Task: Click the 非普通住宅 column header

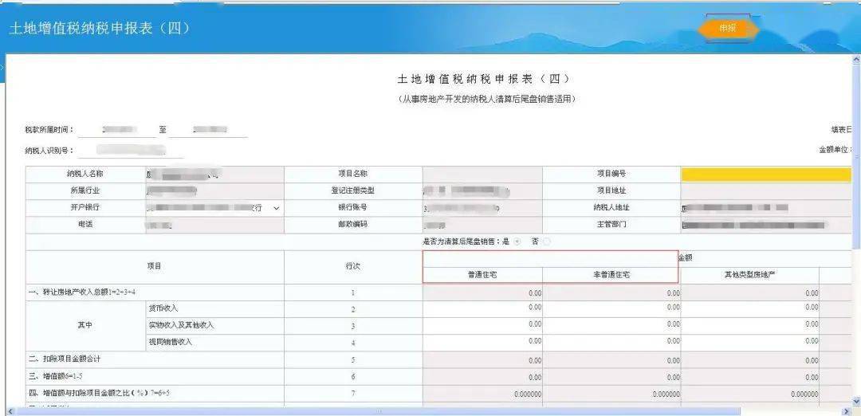Action: pyautogui.click(x=611, y=275)
